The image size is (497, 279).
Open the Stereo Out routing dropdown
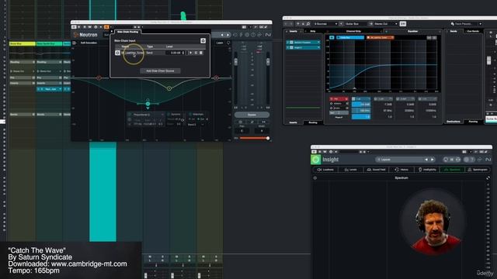pos(385,24)
